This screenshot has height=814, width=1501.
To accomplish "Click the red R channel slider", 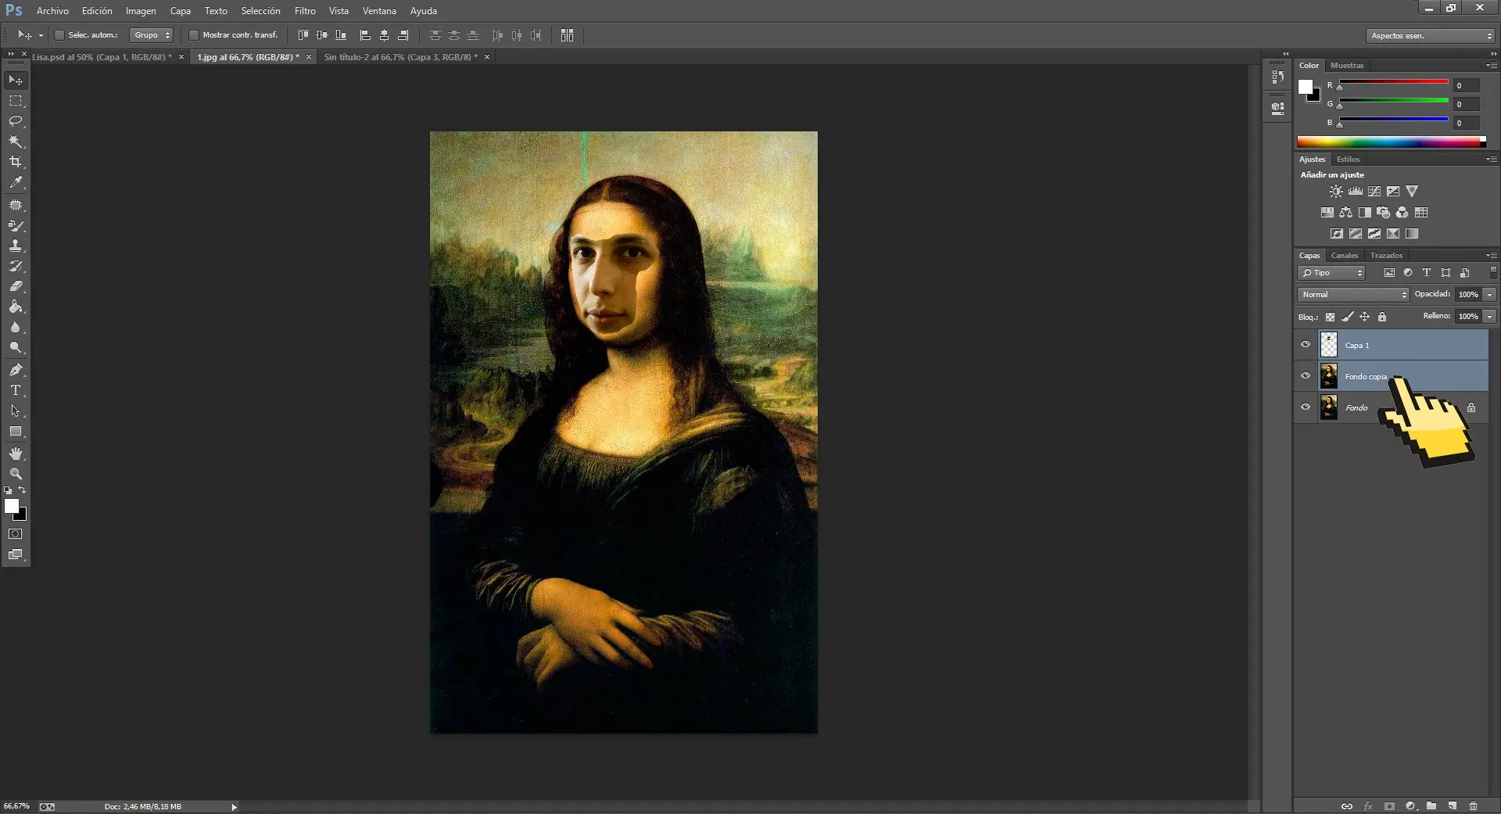I will [1394, 83].
